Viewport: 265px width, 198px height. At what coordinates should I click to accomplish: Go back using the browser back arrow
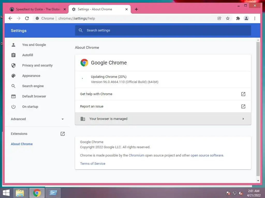click(x=10, y=18)
